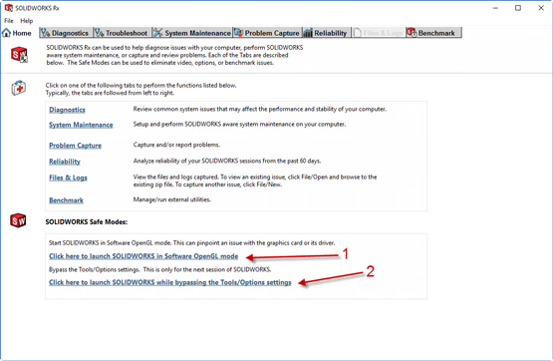The width and height of the screenshot is (553, 361).
Task: Switch to the Reliability tab
Action: 327,33
